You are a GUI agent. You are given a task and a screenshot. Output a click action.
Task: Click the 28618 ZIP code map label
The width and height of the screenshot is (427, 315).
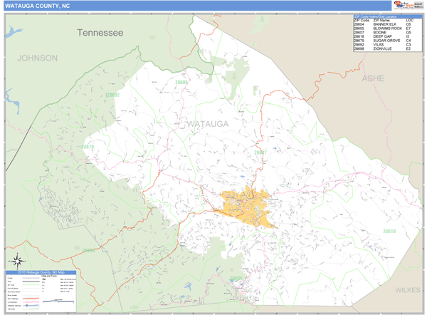coord(390,231)
